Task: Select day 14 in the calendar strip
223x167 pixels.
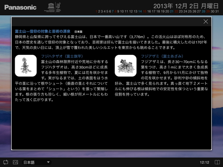Action: click(x=140, y=11)
